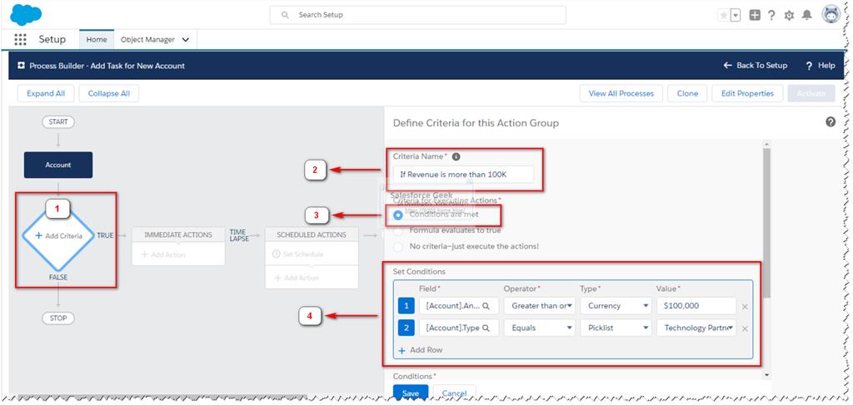
Task: Click the condition number 1 badge
Action: pyautogui.click(x=407, y=306)
